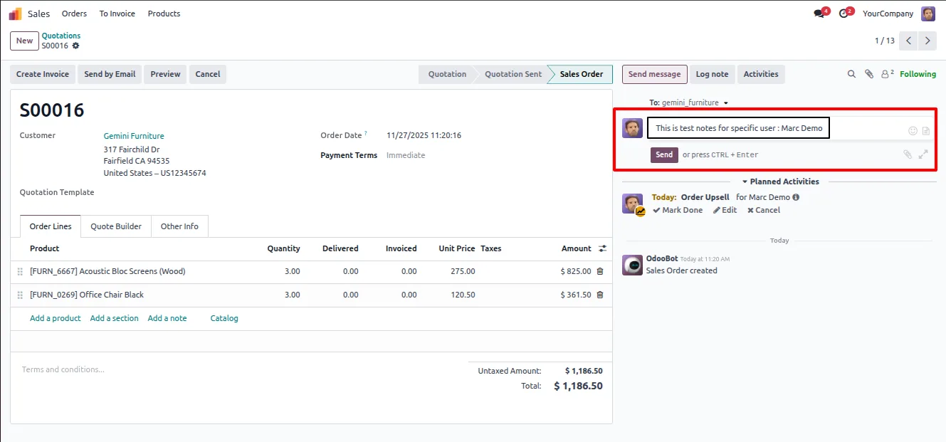Select the Send message button
This screenshot has height=442, width=946.
[654, 74]
